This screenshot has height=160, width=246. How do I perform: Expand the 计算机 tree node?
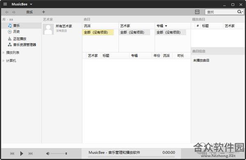click(x=3, y=61)
